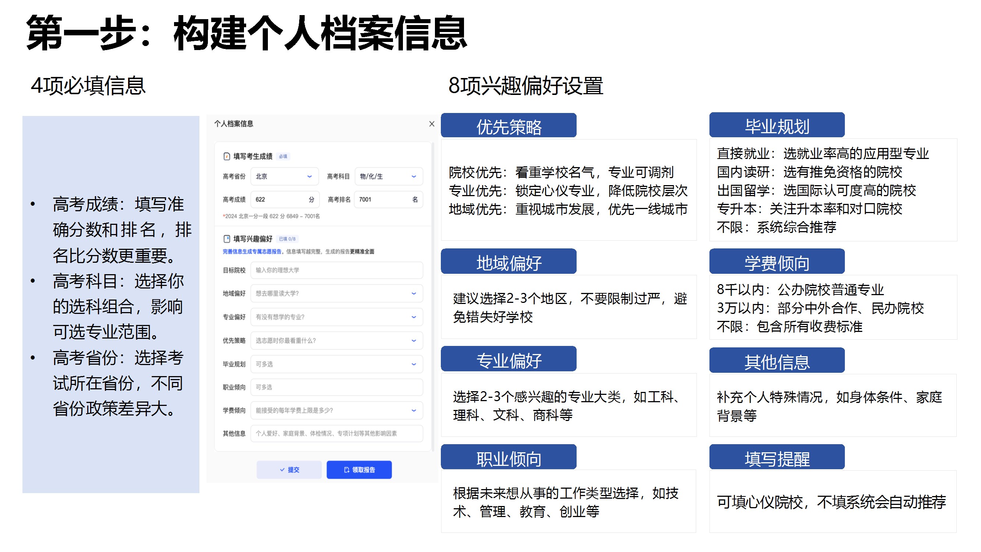Expand the 地域偏好 dropdown
This screenshot has height=552, width=981.
(337, 293)
